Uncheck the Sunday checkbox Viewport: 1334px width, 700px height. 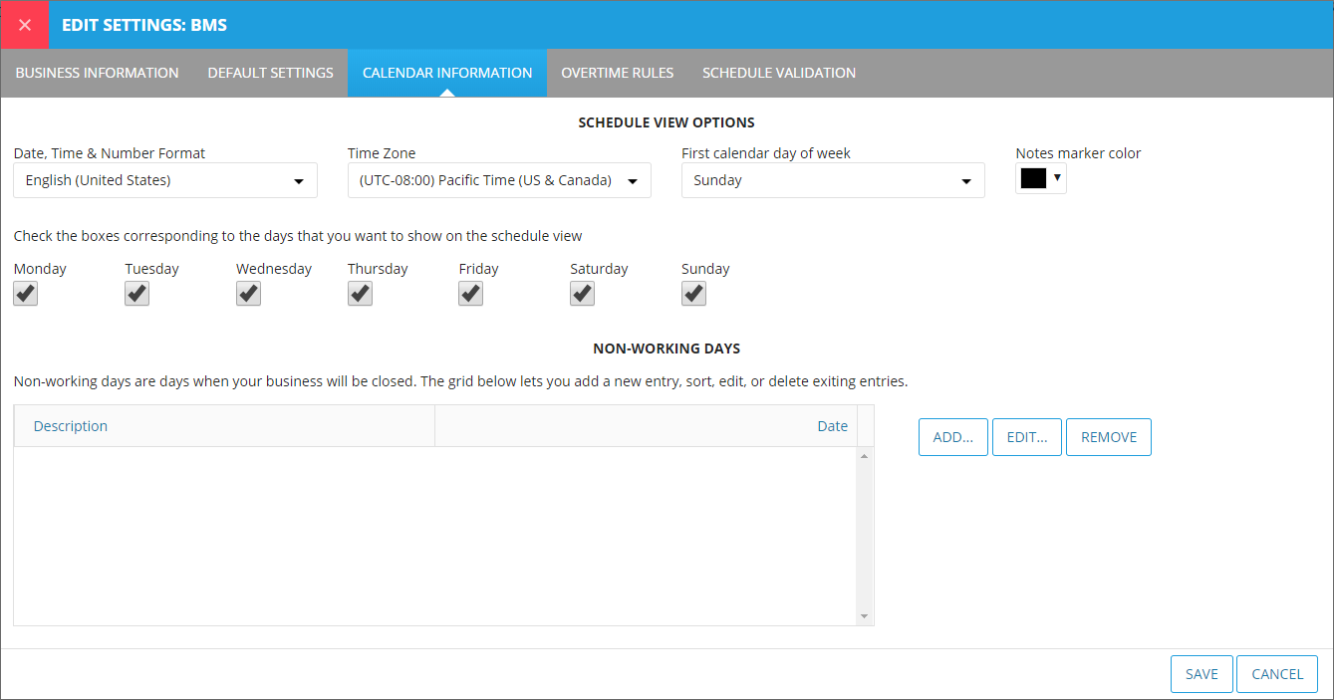click(693, 294)
